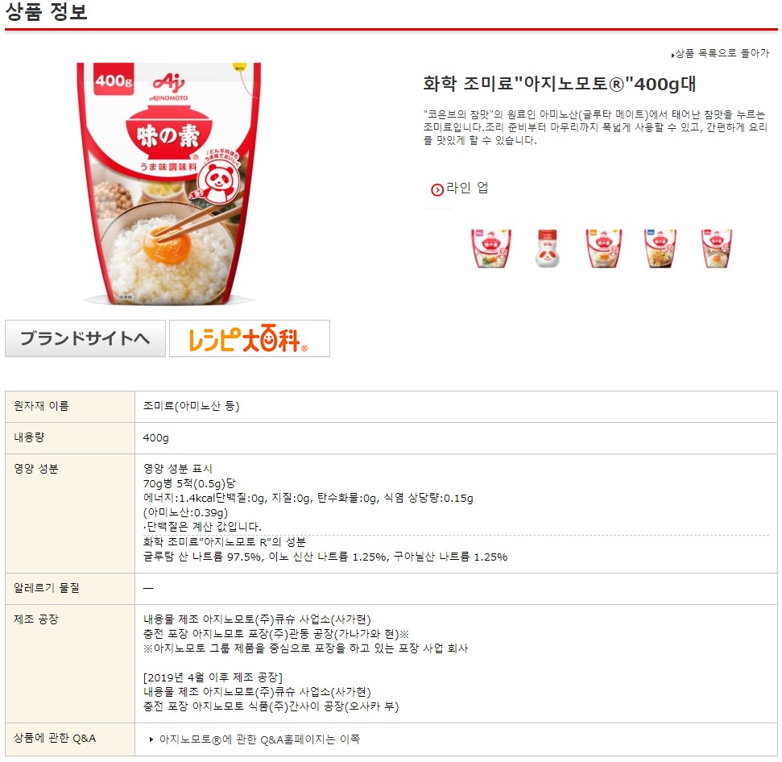Screen dimensions: 782x762
Task: Follow the 아지노모토 Q&A homepage link
Action: coord(259,739)
